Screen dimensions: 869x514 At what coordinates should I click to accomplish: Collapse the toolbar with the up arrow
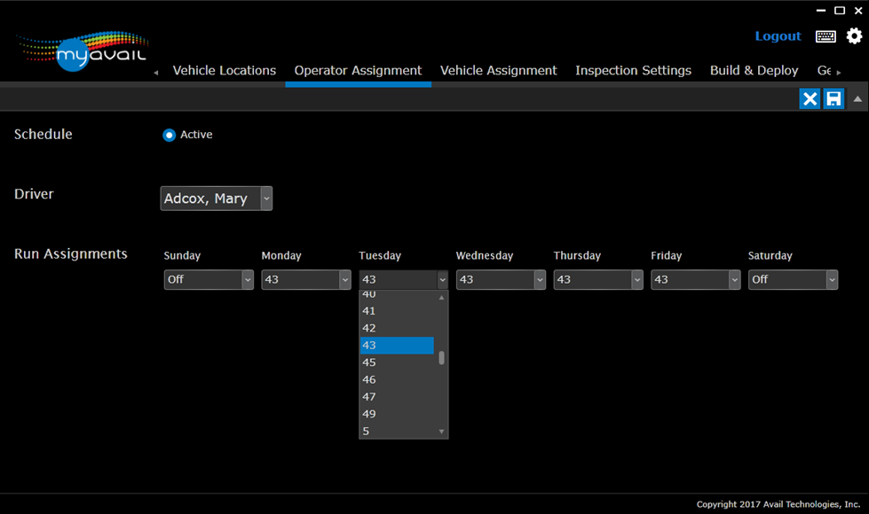tap(857, 98)
